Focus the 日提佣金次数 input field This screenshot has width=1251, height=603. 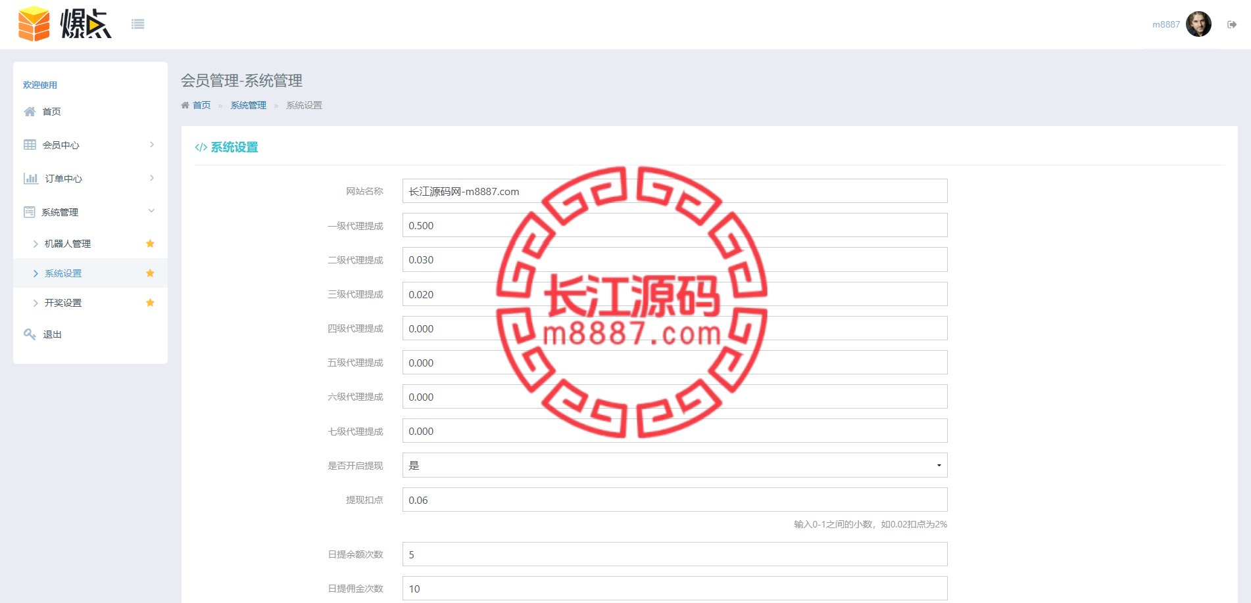click(675, 589)
